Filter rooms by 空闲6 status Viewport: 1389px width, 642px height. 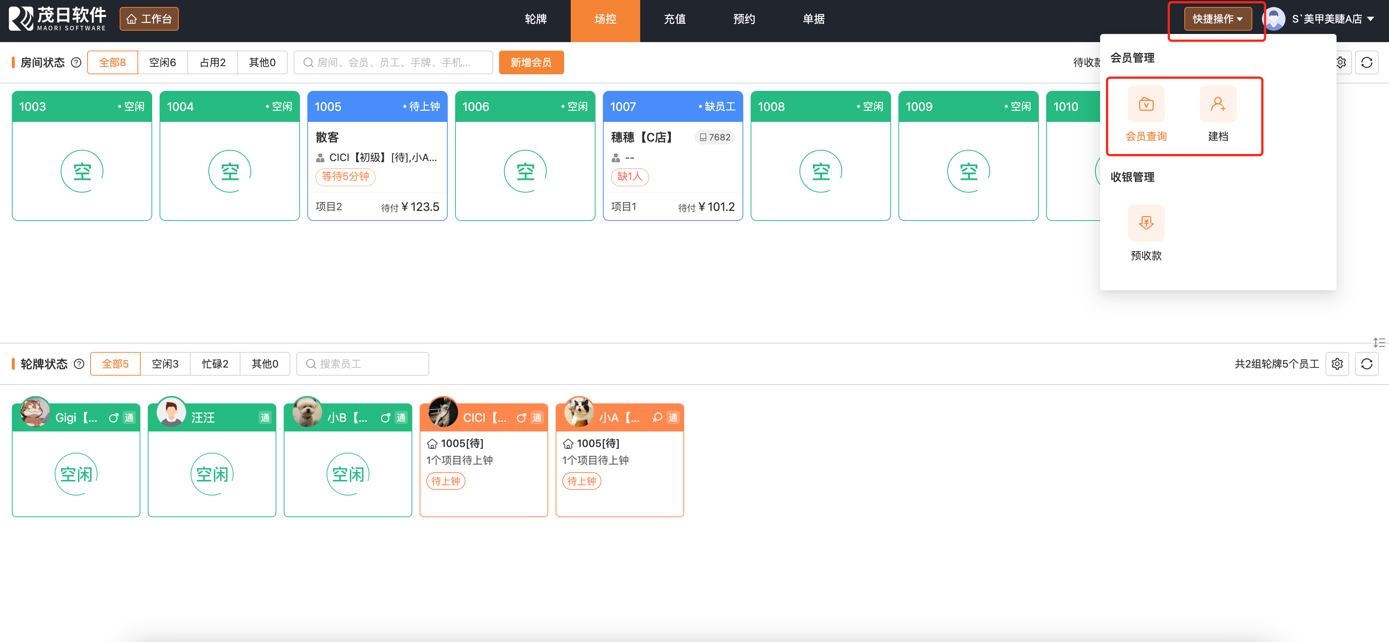pyautogui.click(x=162, y=62)
